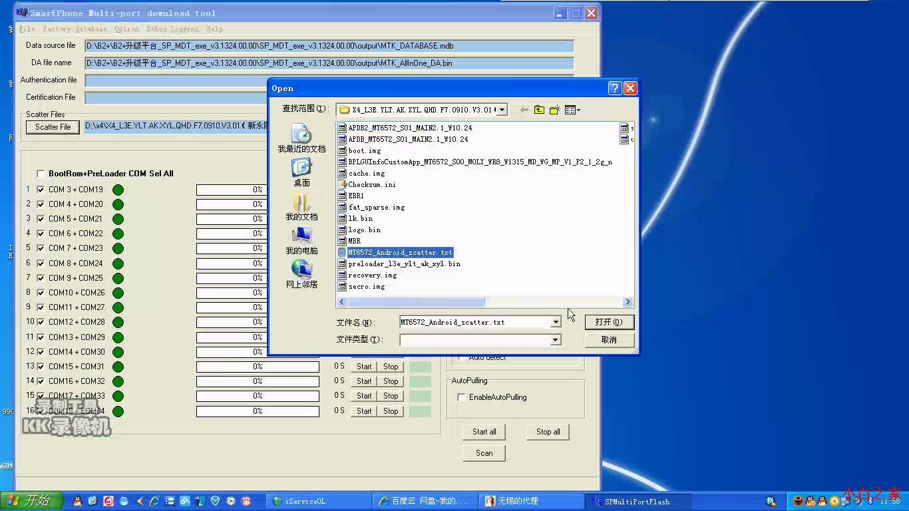Open 网上邻居 in the places bar

(x=301, y=275)
